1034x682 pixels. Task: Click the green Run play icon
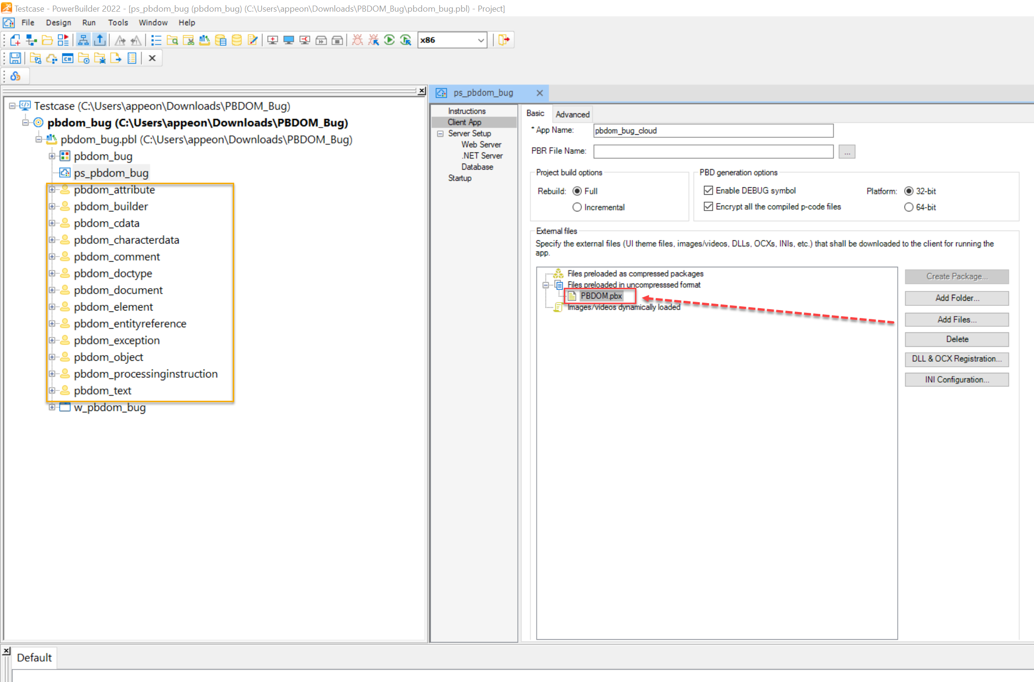(389, 40)
